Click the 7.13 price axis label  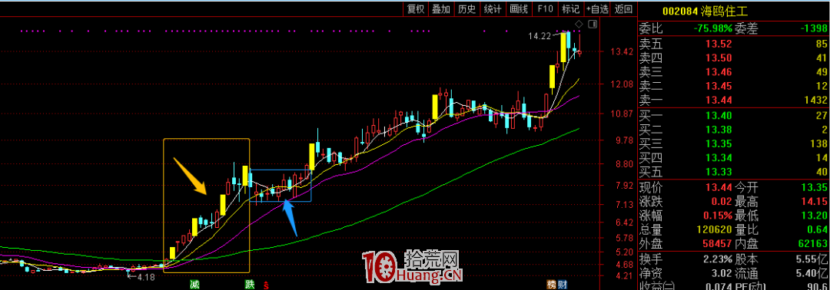point(624,204)
